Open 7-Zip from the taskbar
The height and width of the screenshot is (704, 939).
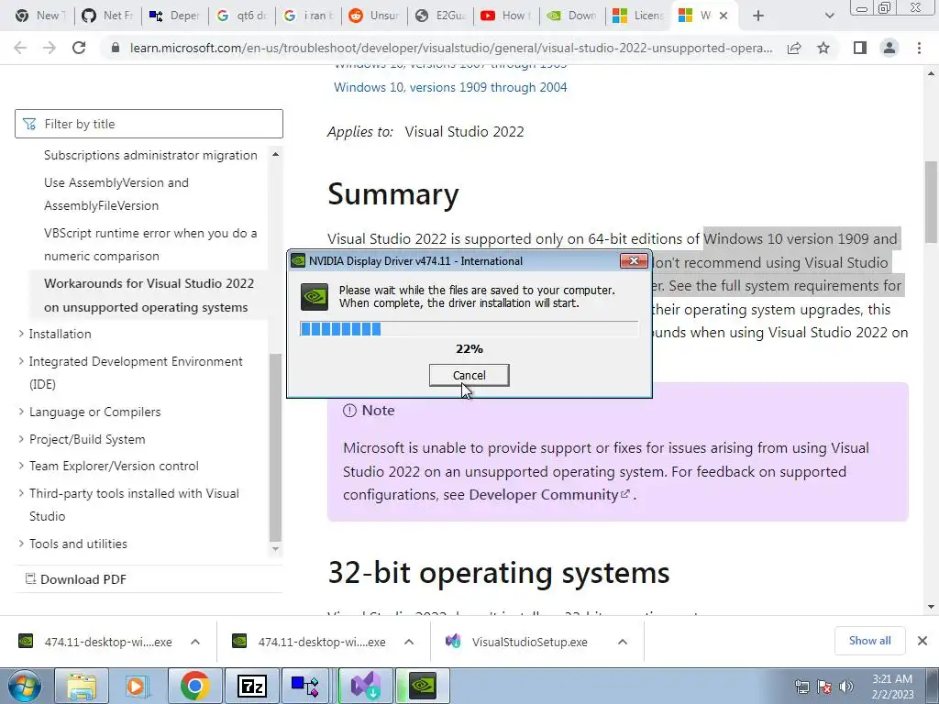[x=251, y=686]
